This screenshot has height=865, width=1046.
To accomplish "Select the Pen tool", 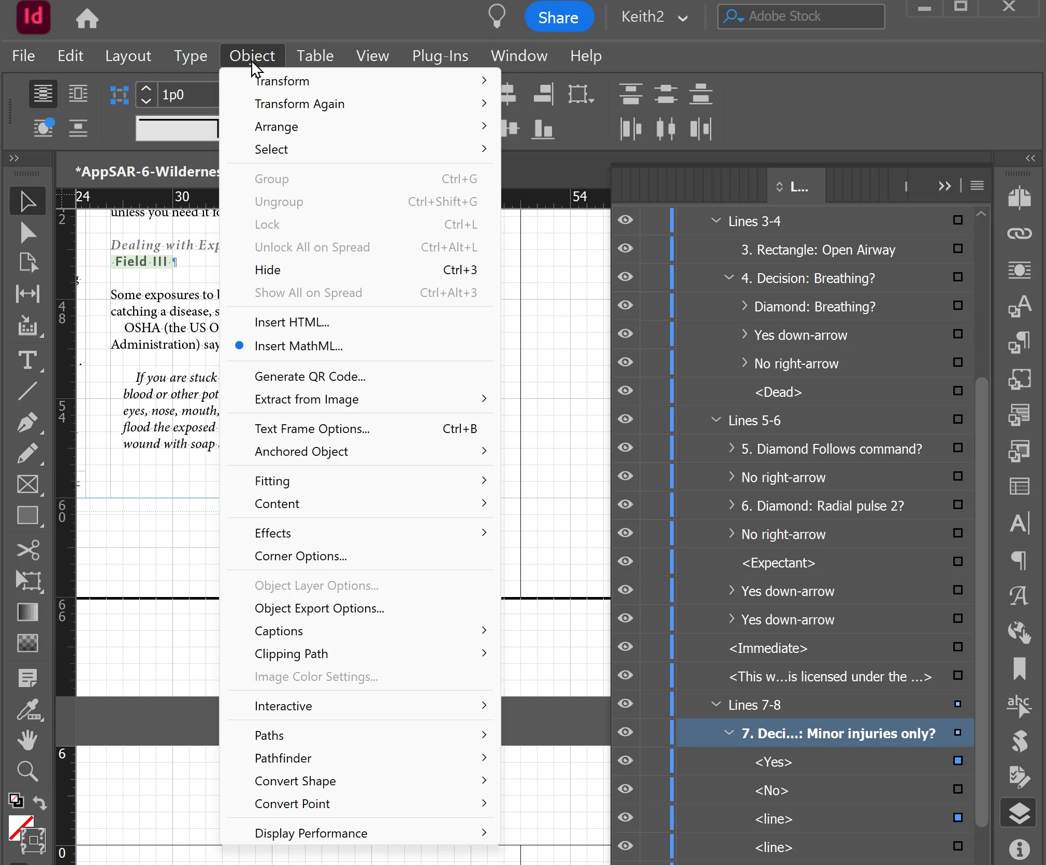I will click(27, 423).
